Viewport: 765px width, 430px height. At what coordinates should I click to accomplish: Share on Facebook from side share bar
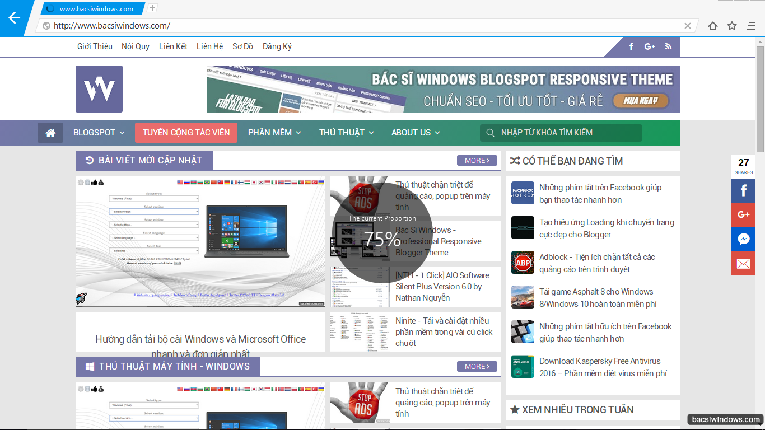pos(743,191)
